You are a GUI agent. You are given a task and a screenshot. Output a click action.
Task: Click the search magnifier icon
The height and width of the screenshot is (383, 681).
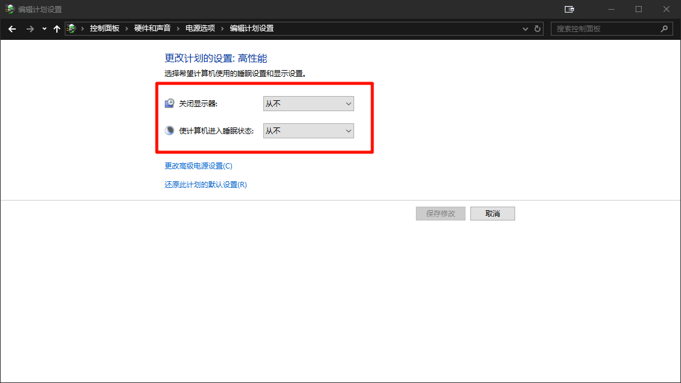664,29
